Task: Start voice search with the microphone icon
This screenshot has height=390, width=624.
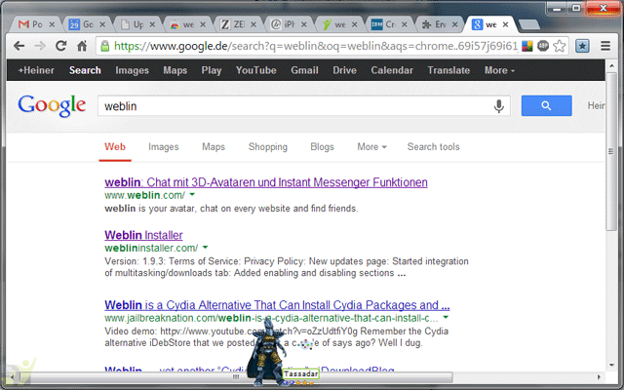Action: (x=498, y=106)
